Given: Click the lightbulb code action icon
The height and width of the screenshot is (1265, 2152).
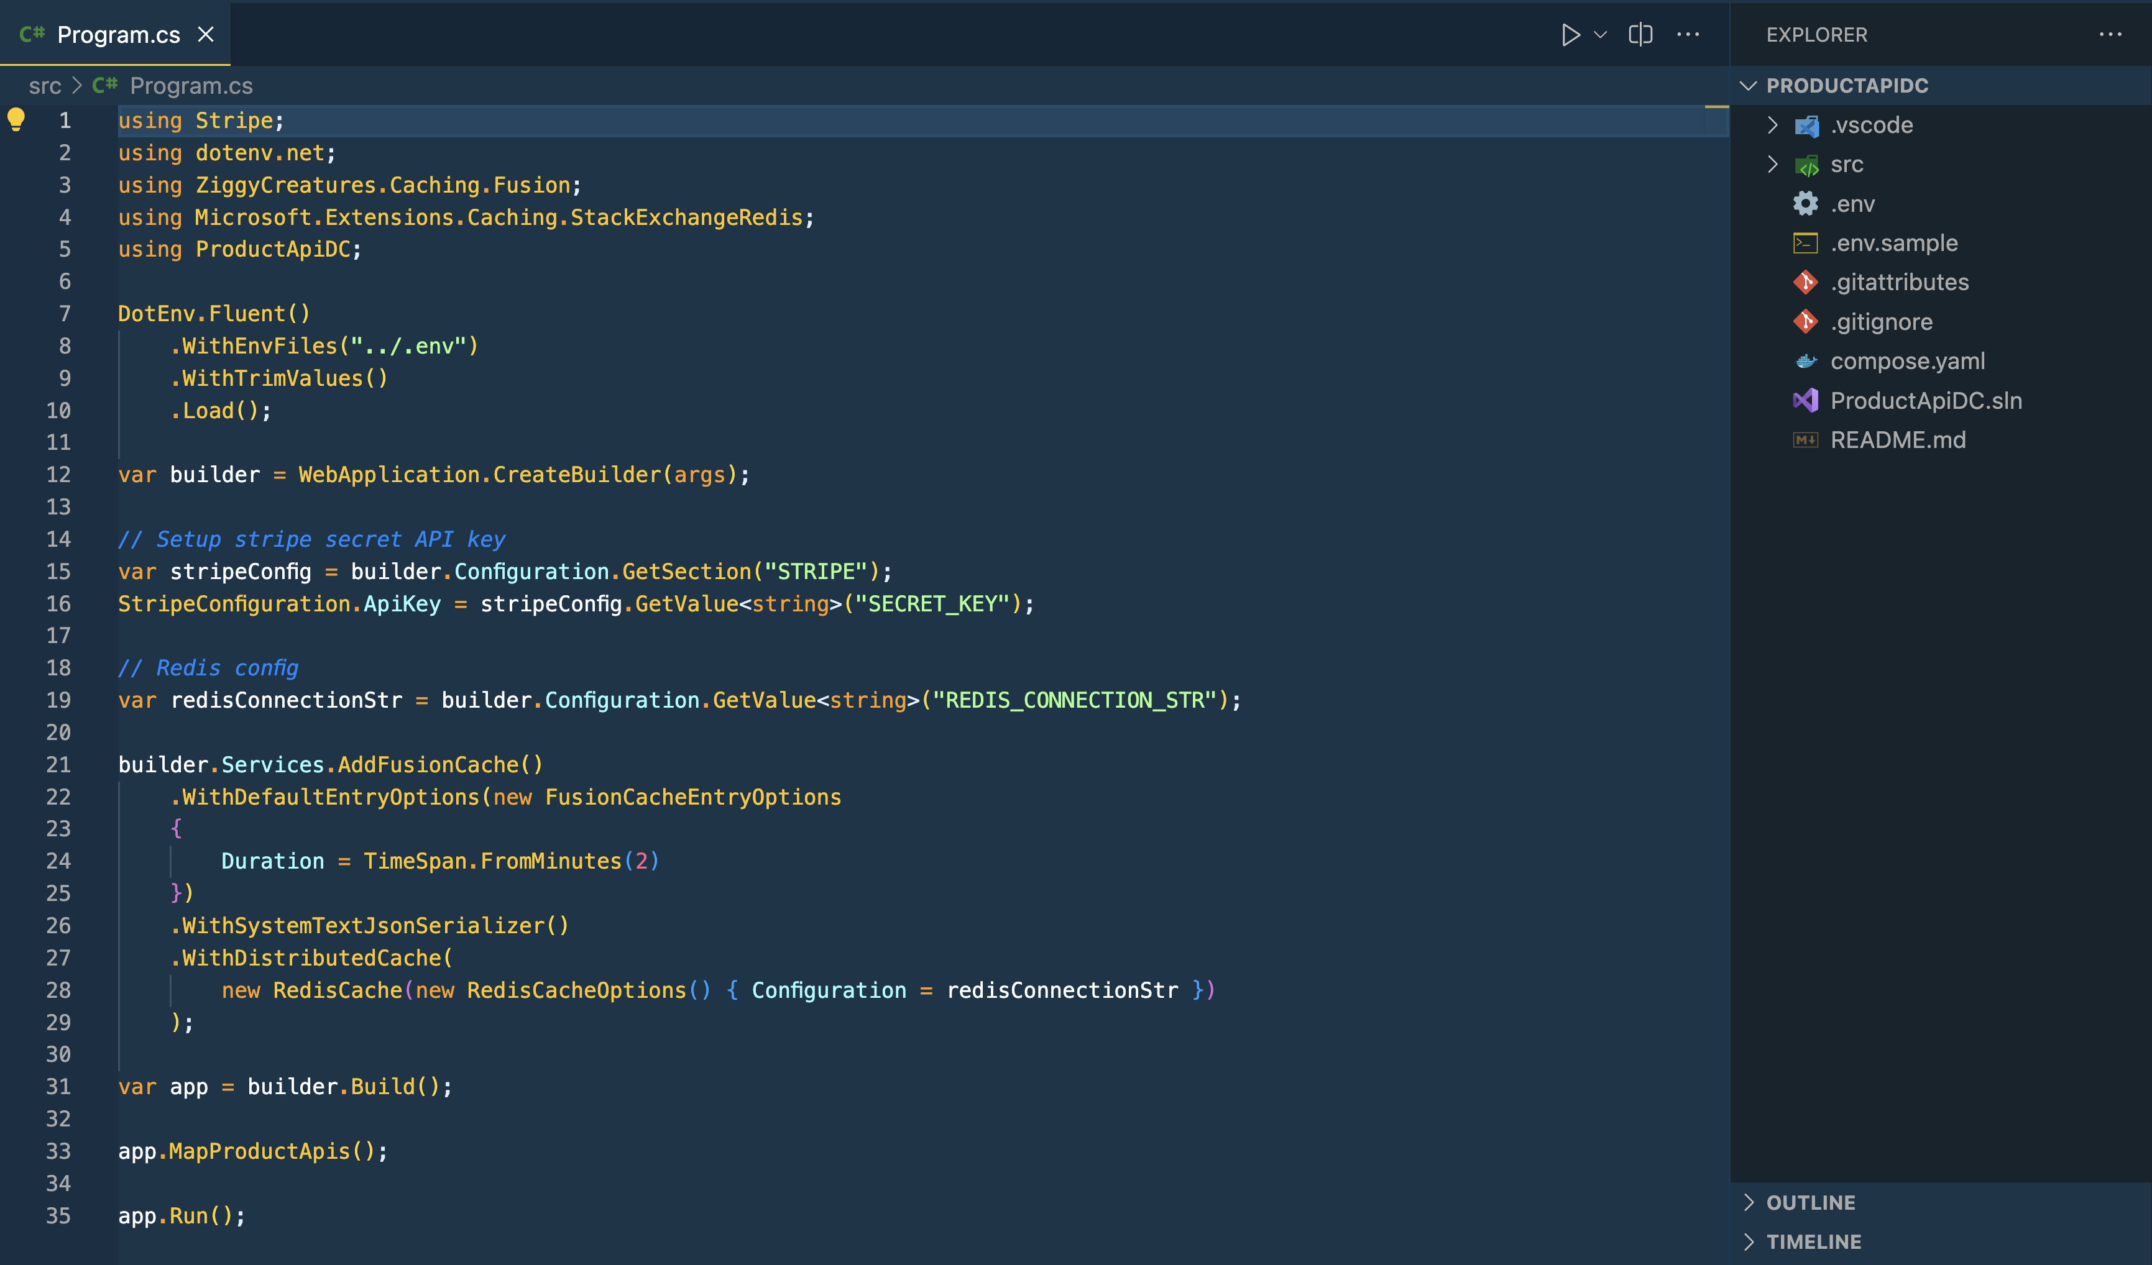Looking at the screenshot, I should coord(16,119).
